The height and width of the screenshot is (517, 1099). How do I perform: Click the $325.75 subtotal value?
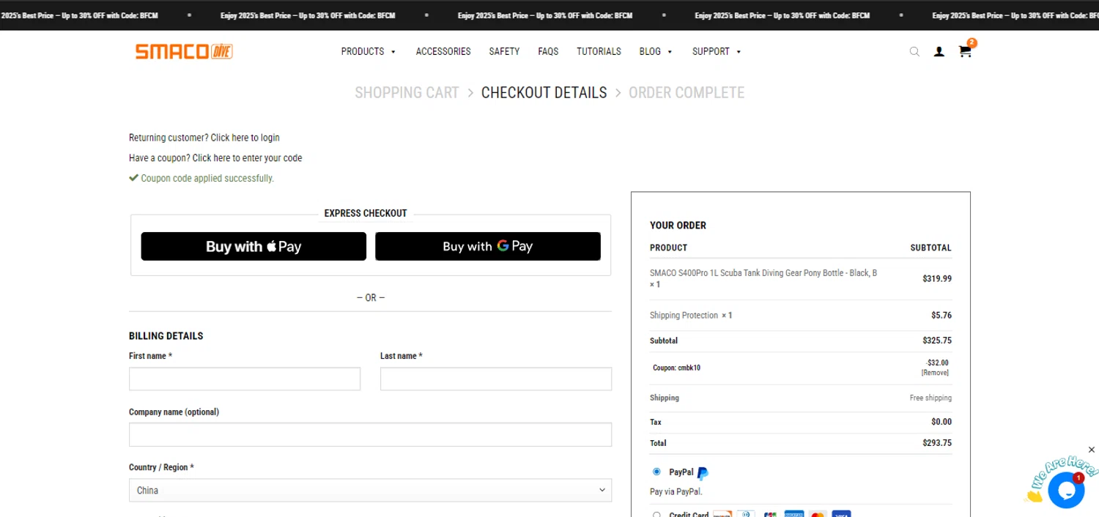tap(937, 341)
